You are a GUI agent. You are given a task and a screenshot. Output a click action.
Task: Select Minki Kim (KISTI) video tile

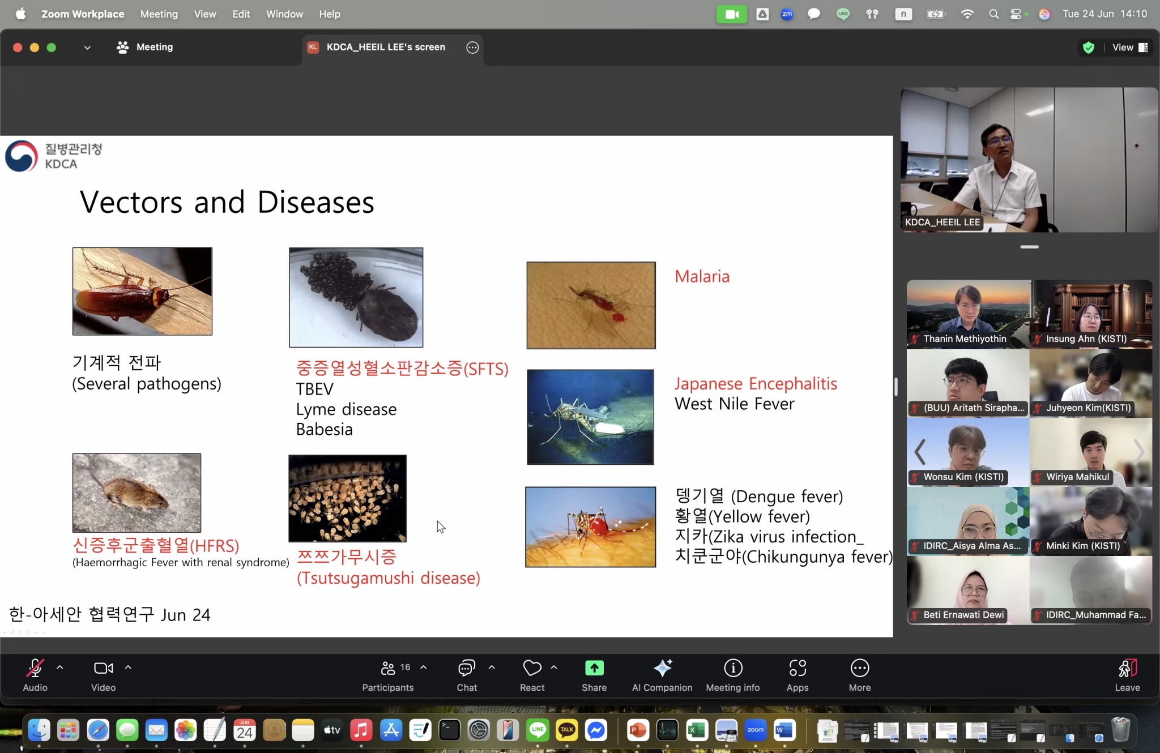pos(1091,521)
